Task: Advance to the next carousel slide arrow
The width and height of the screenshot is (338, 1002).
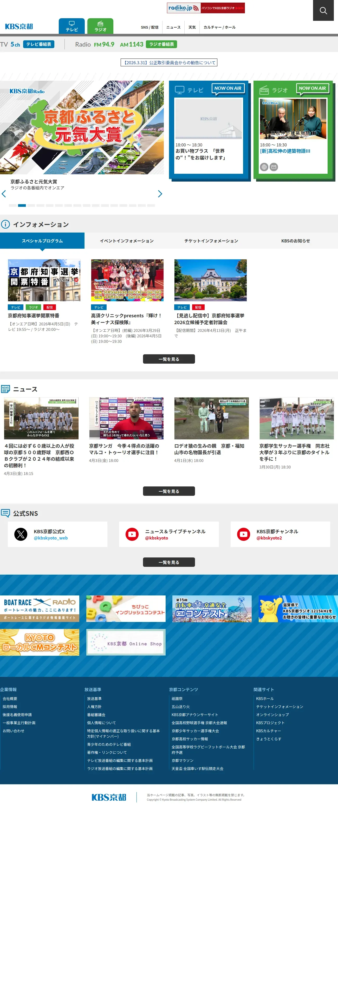Action: pyautogui.click(x=160, y=194)
